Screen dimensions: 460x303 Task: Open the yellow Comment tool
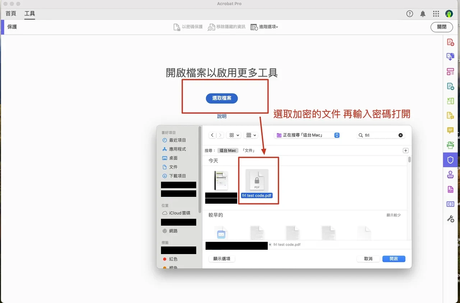450,130
